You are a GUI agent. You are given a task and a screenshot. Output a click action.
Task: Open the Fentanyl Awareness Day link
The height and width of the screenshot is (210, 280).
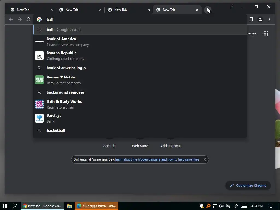[157, 159]
